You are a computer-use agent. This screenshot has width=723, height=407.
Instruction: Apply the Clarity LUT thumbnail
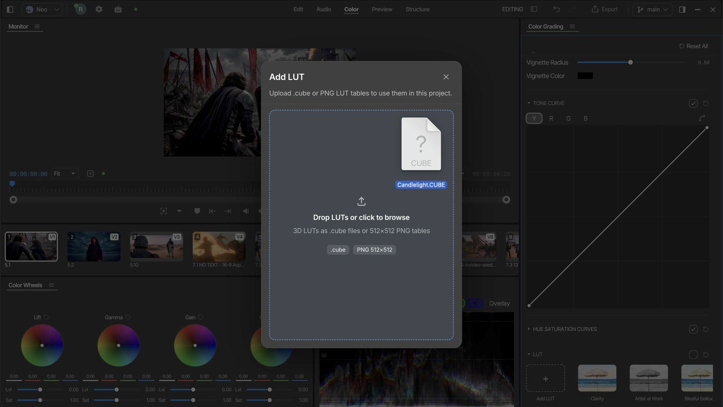click(597, 378)
